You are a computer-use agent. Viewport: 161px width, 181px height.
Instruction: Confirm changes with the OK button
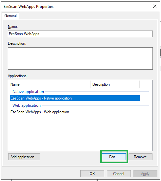[92, 174]
